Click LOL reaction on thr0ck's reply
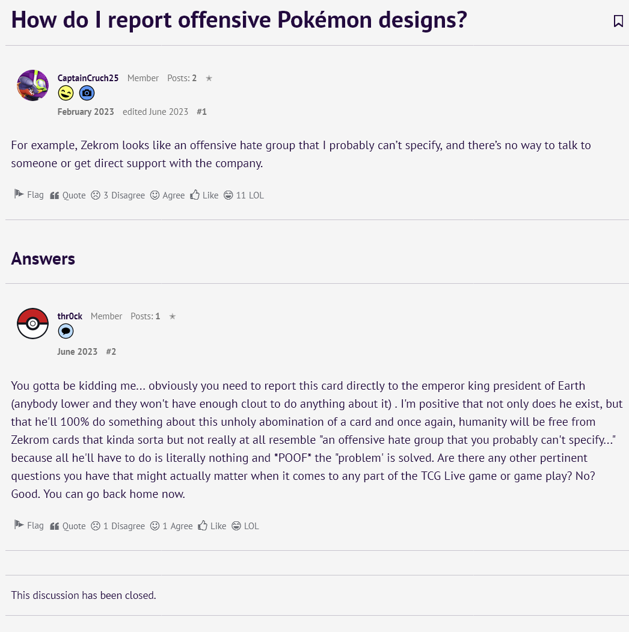 point(245,526)
